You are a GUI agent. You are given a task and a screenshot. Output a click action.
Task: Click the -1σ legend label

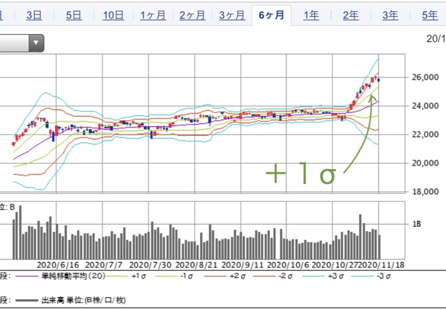188,276
